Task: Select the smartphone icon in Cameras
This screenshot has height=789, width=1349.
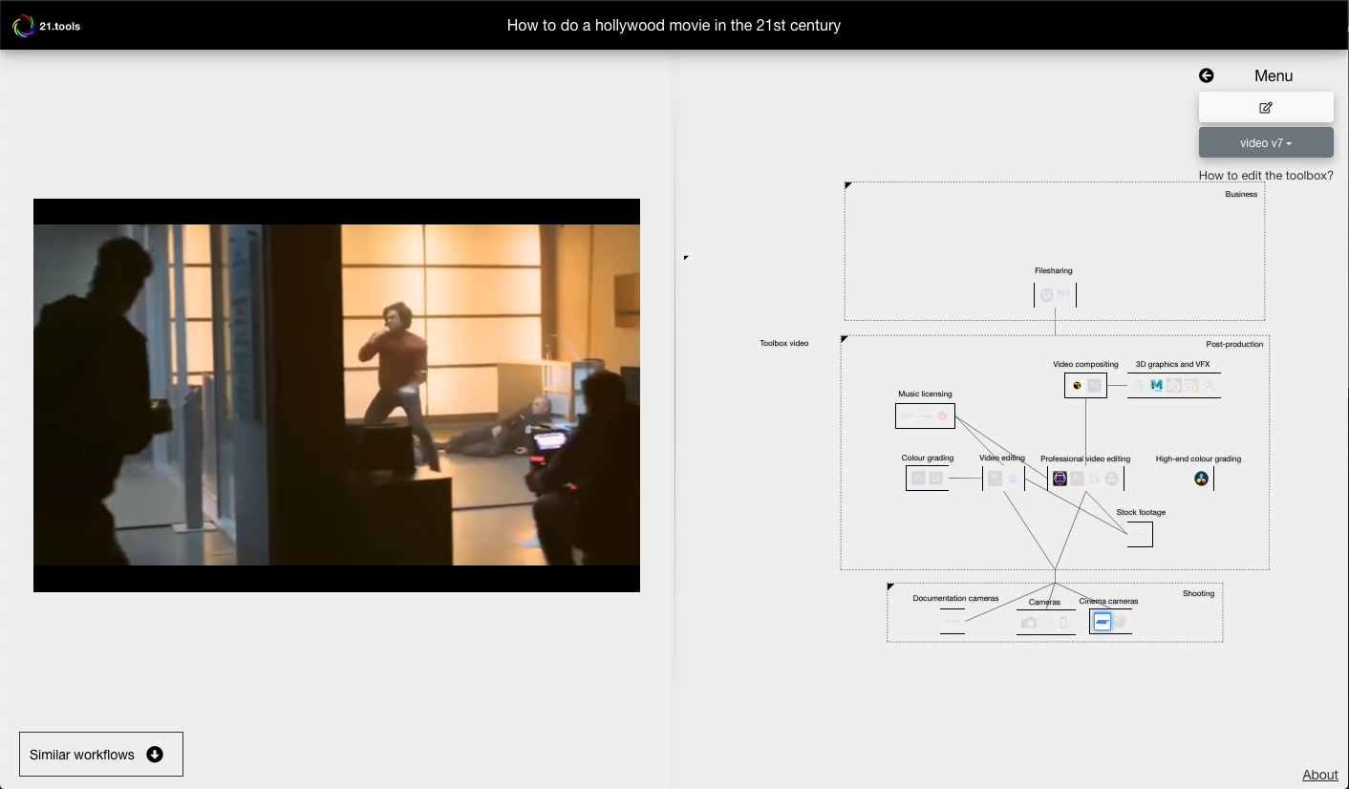Action: tap(1063, 623)
